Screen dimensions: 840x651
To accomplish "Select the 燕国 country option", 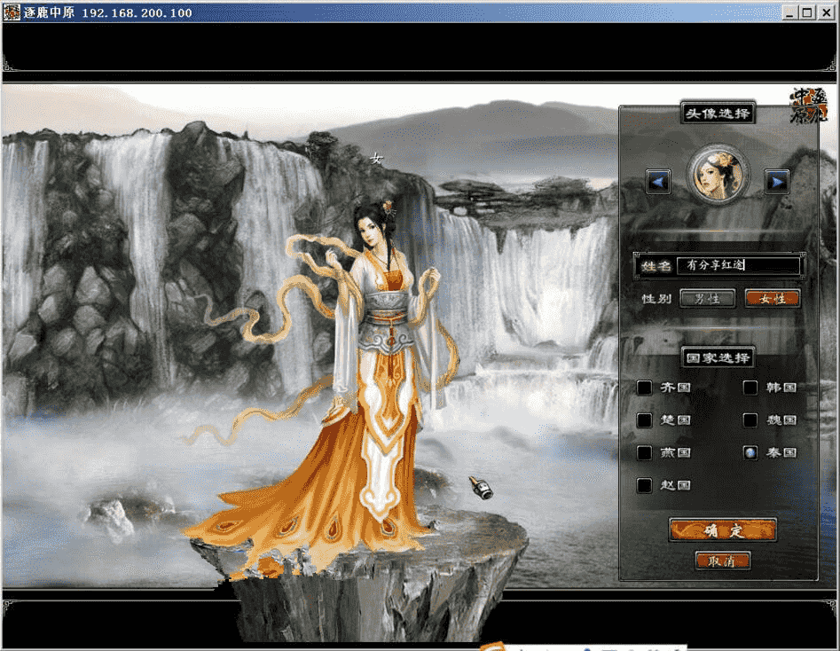I will click(x=645, y=453).
